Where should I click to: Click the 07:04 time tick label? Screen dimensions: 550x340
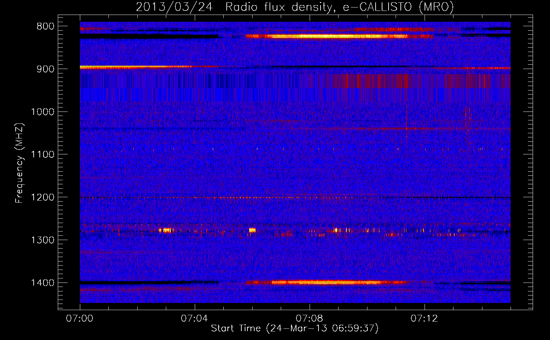pos(194,319)
